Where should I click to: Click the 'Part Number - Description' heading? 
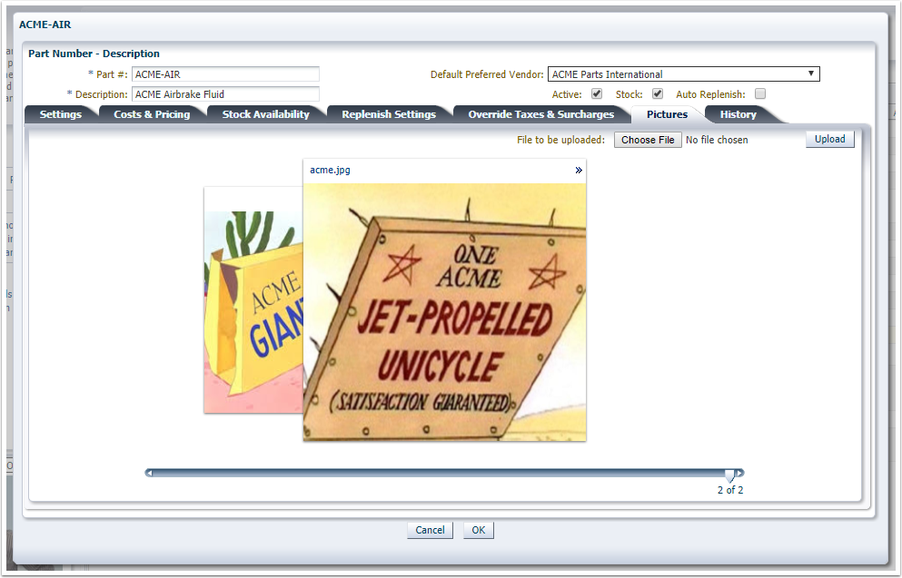point(94,54)
